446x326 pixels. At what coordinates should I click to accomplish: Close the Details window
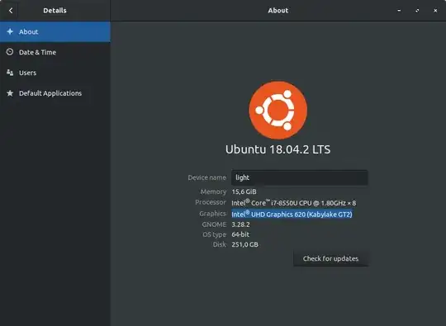tap(435, 11)
